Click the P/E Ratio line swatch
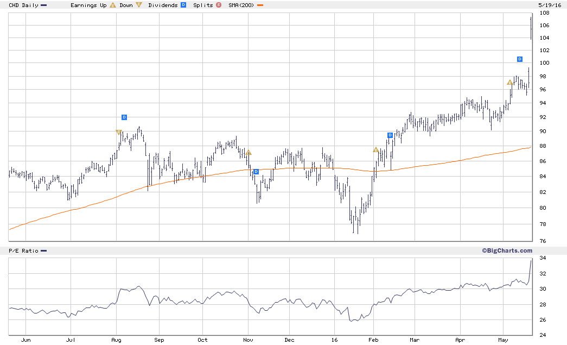Screen dimensions: 567x345 click(44, 251)
